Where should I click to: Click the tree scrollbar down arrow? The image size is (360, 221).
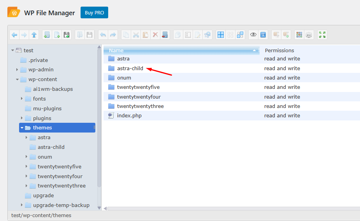[99, 208]
